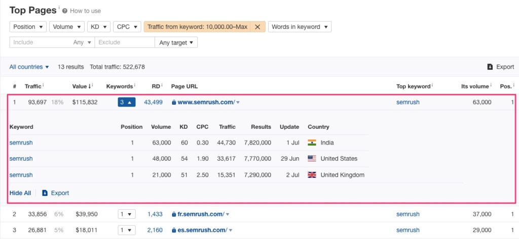Open the How to use help link
This screenshot has height=239, width=519.
coord(85,11)
